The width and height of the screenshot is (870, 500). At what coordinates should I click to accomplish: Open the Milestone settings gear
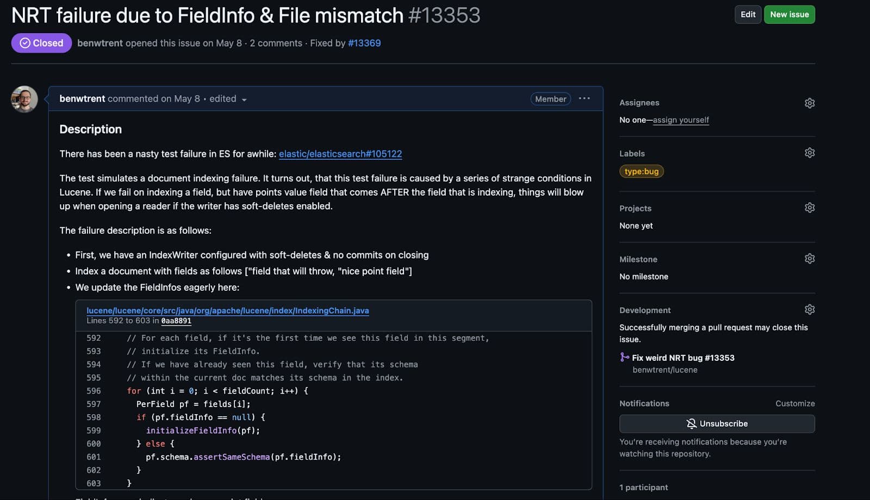pyautogui.click(x=810, y=258)
